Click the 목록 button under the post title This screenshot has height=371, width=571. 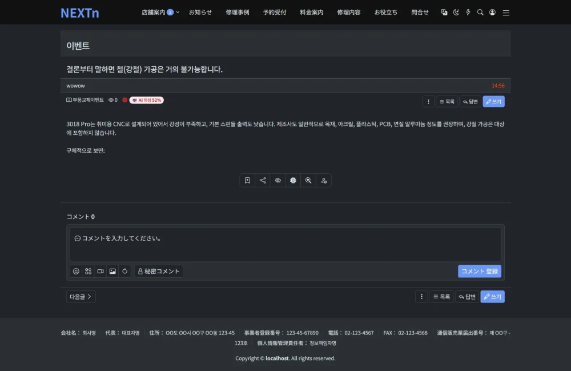[447, 102]
